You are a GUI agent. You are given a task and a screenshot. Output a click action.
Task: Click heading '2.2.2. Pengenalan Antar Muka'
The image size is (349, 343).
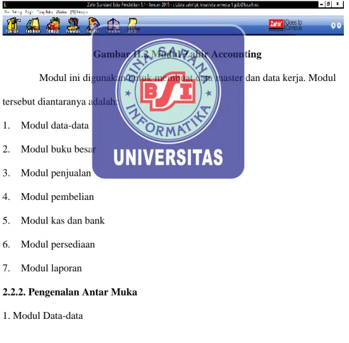(70, 292)
